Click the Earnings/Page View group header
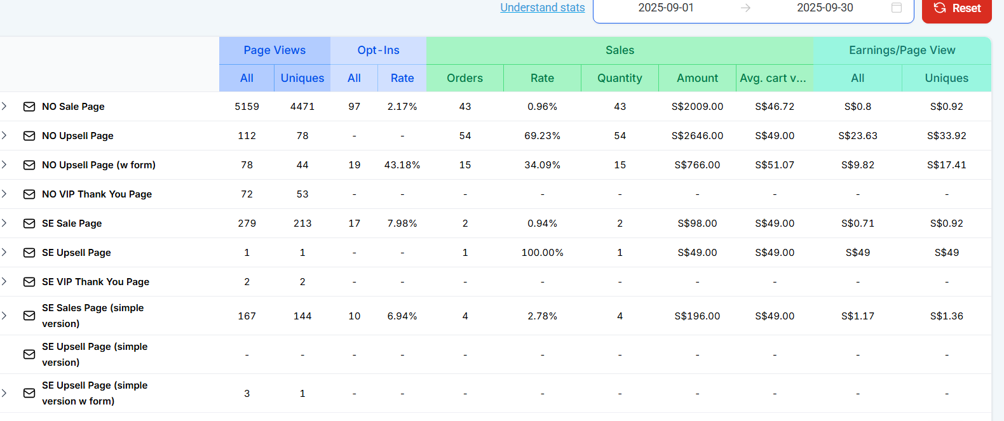 [902, 50]
